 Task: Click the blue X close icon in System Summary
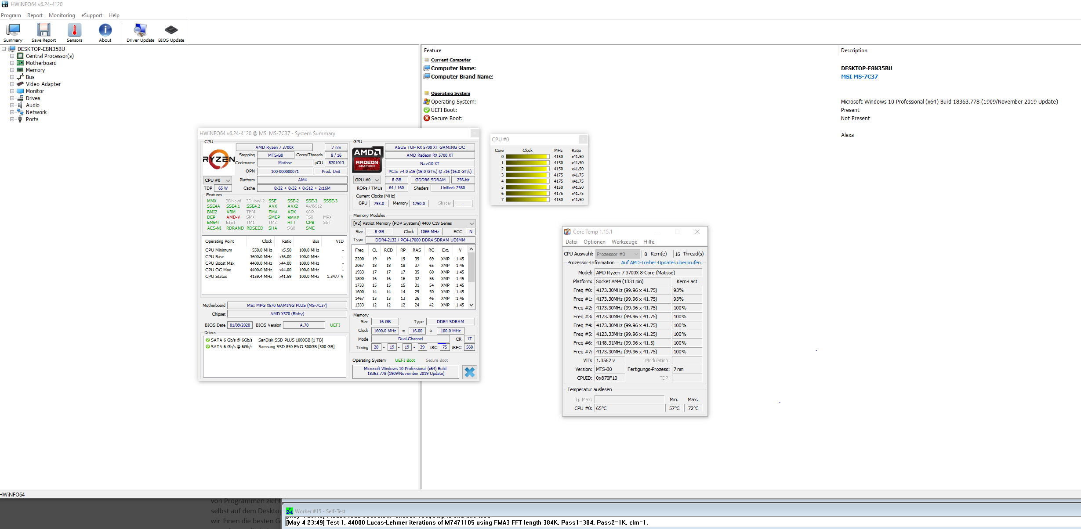(469, 372)
